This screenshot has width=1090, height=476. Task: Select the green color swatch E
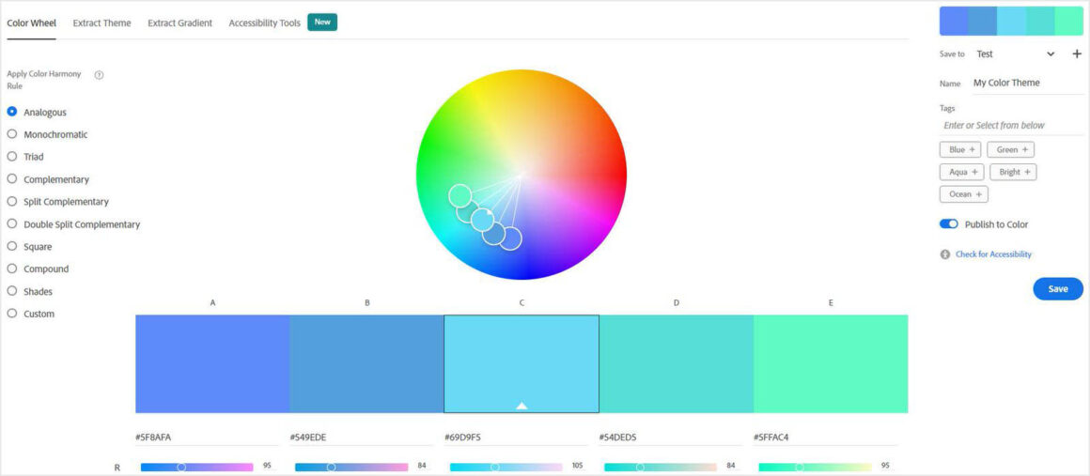pos(831,363)
